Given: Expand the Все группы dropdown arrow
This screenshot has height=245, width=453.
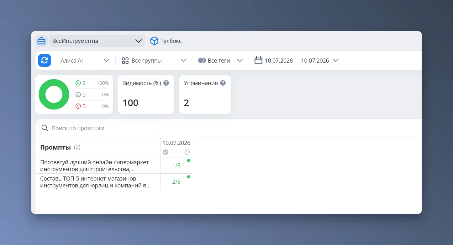Looking at the screenshot, I should pyautogui.click(x=184, y=61).
